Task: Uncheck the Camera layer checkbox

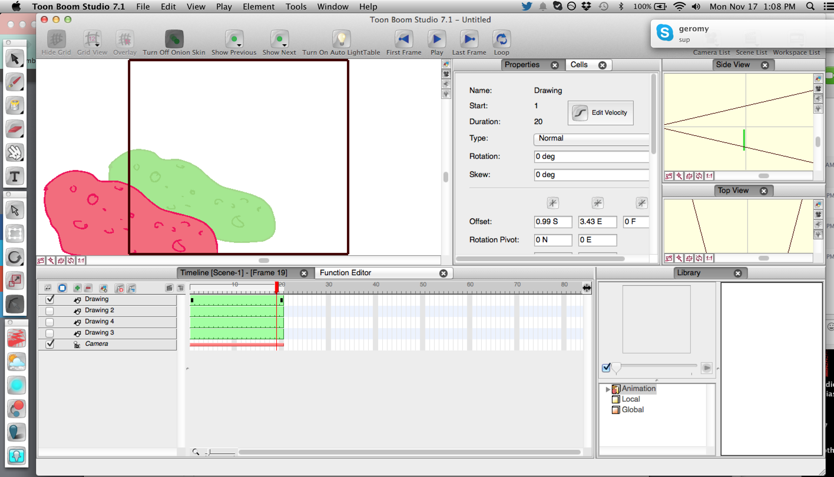Action: pyautogui.click(x=50, y=344)
